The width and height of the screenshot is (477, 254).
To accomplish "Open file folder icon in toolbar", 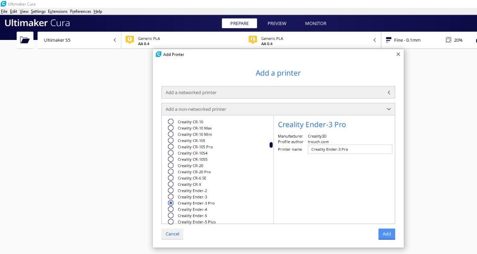I will tap(25, 40).
